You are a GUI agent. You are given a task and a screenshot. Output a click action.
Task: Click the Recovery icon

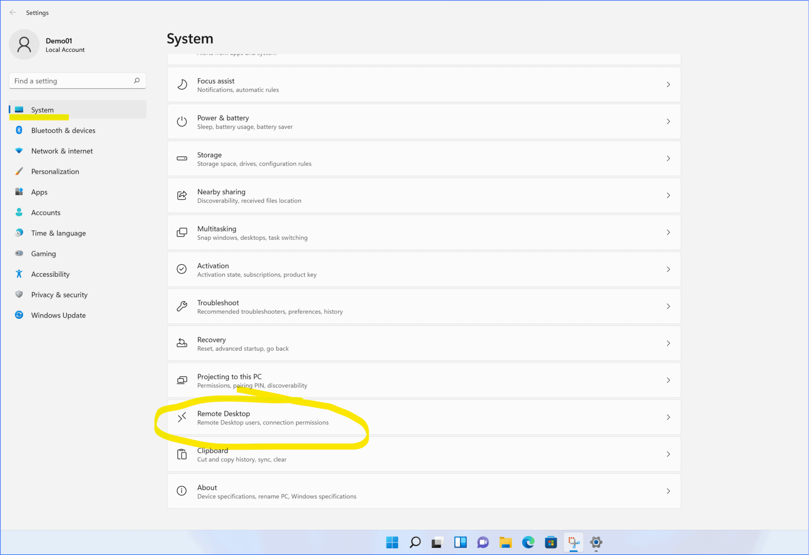[x=182, y=343]
